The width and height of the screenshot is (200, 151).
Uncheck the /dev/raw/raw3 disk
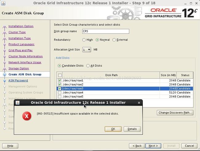60,88
